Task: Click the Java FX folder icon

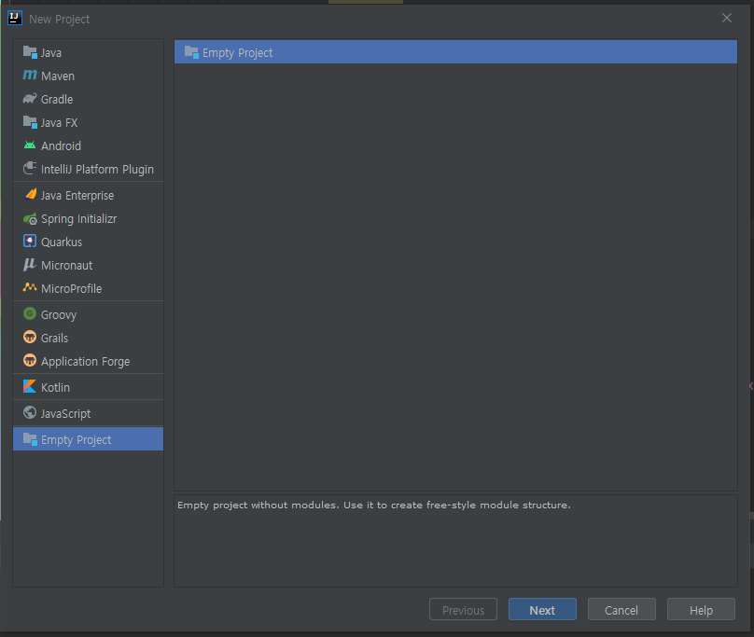Action: (30, 122)
